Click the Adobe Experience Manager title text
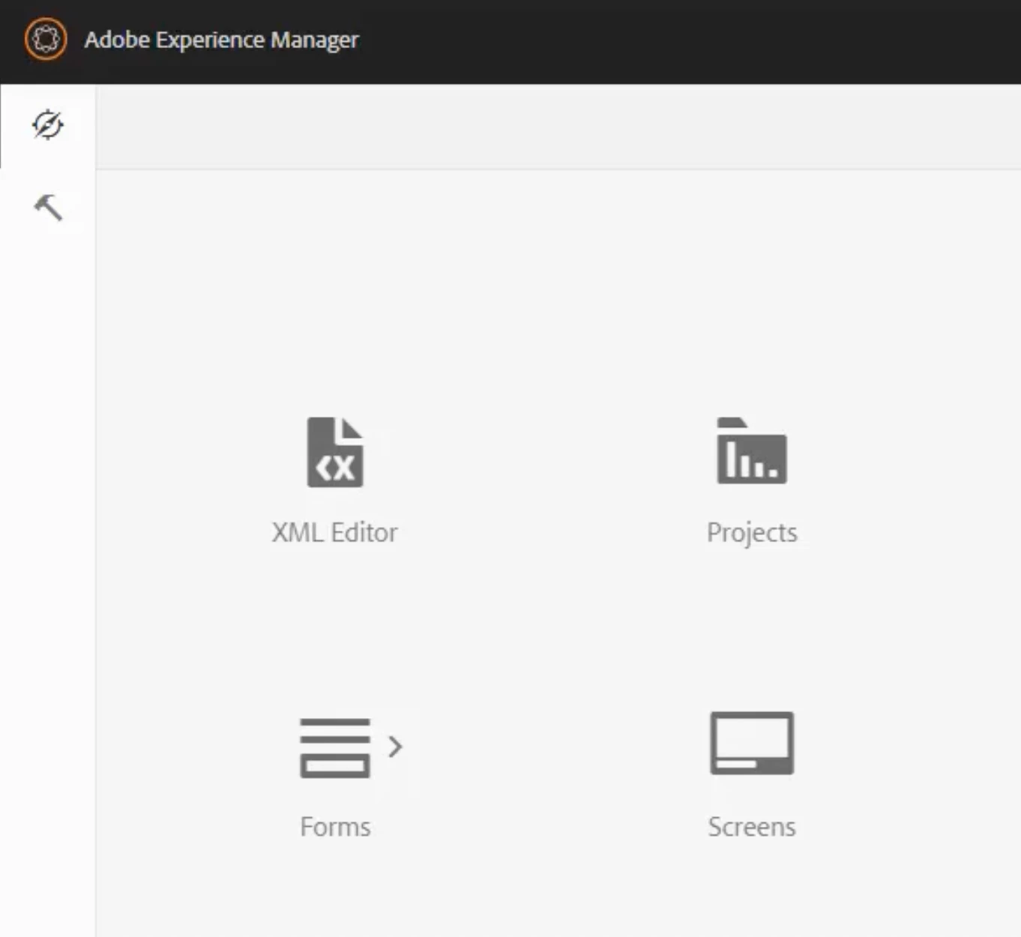Screen dimensions: 1021x937 tap(221, 40)
